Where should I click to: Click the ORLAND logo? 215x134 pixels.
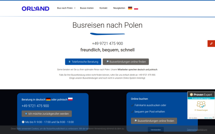(35, 9)
